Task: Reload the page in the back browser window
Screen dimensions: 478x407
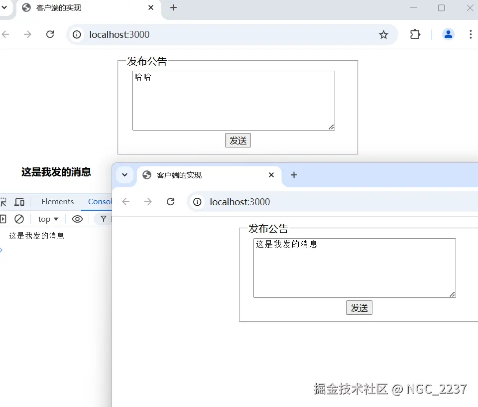Action: tap(50, 34)
